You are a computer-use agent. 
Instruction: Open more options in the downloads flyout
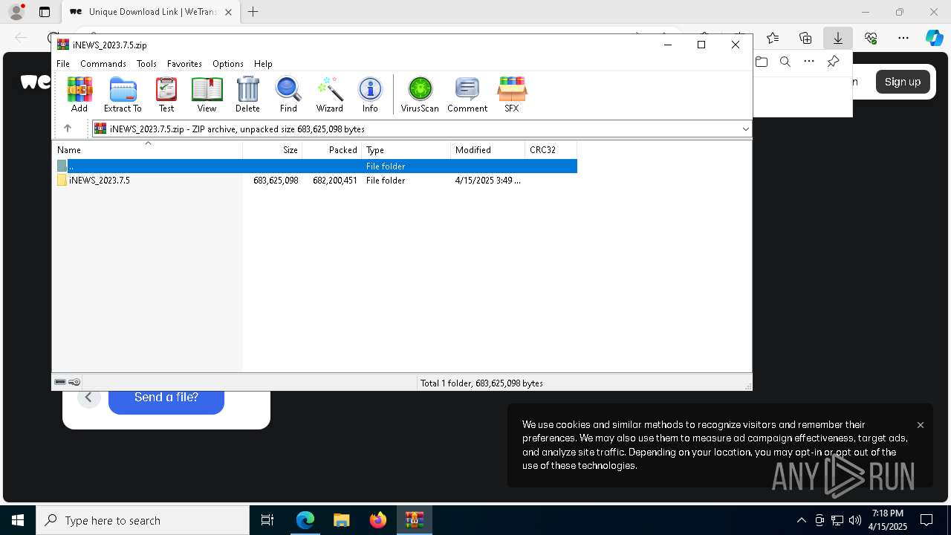tap(809, 62)
